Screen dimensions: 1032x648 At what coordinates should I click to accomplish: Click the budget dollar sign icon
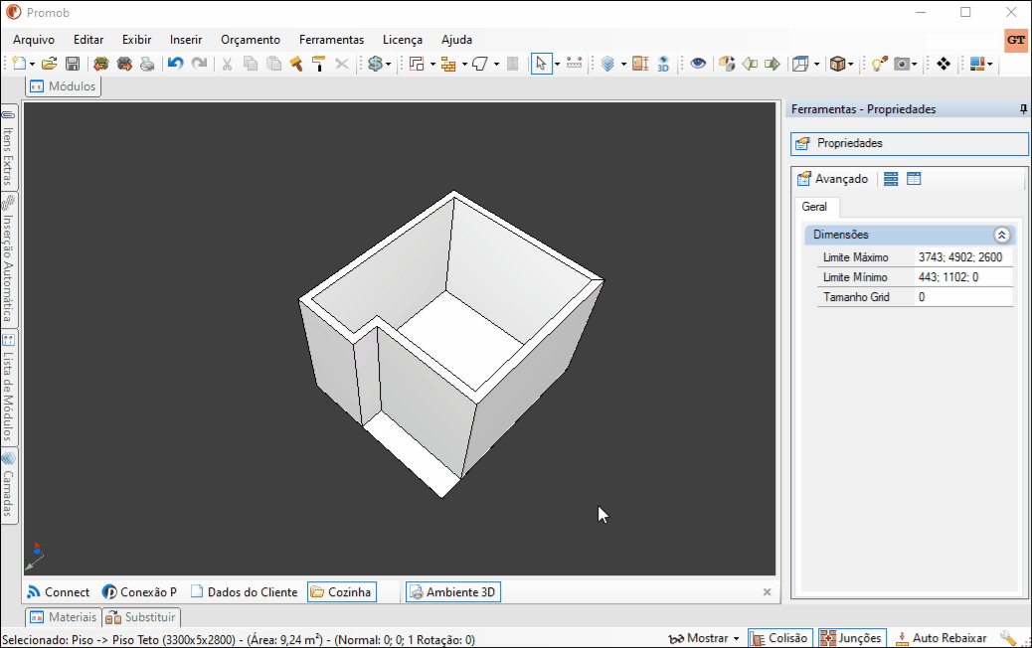point(375,64)
